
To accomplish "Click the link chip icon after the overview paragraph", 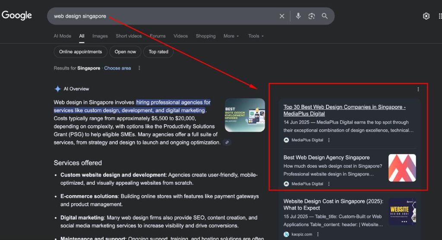I will pyautogui.click(x=227, y=142).
